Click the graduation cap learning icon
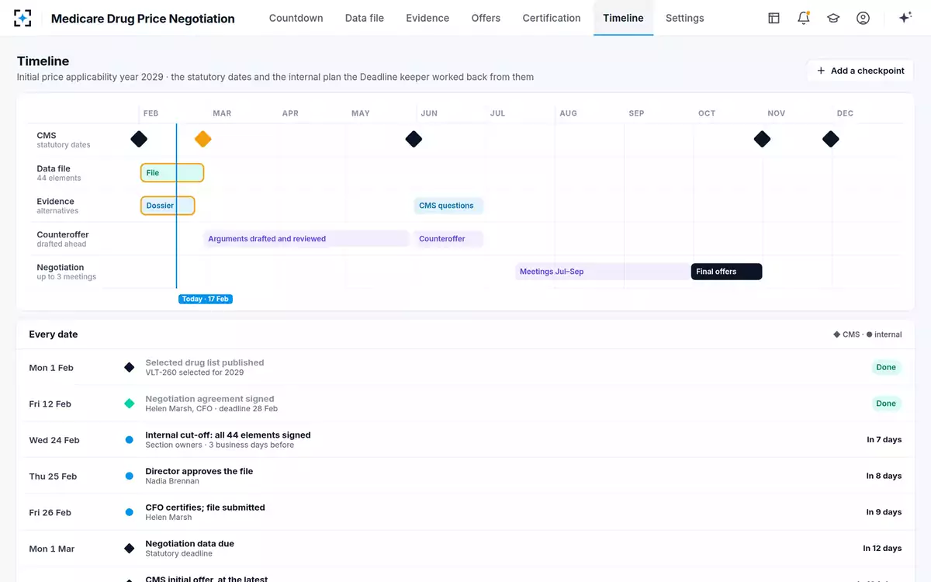 [833, 18]
